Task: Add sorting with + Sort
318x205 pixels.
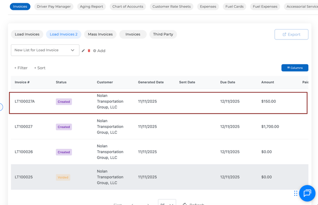Action: pyautogui.click(x=40, y=68)
